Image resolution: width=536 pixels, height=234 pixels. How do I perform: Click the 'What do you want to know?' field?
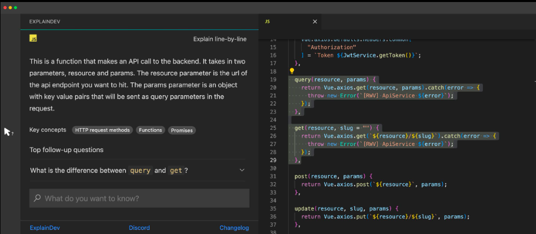[143, 198]
